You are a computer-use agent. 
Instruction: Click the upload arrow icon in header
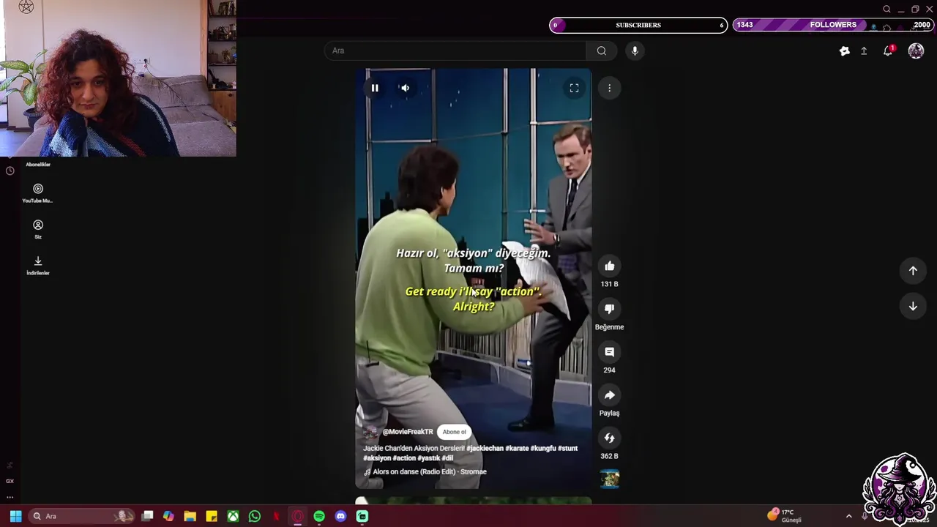coord(864,51)
